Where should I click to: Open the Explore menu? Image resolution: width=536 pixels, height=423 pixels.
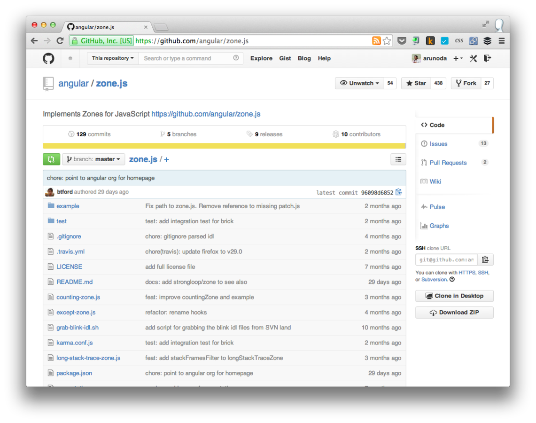pos(261,58)
